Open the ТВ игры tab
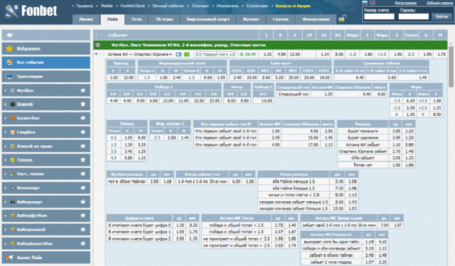455x266 pixels. pos(164,19)
